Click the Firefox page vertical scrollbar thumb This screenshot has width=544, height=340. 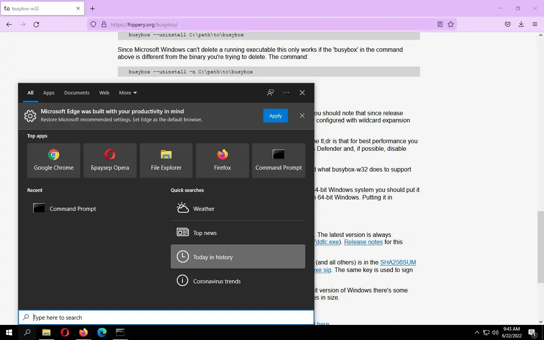[x=541, y=247]
